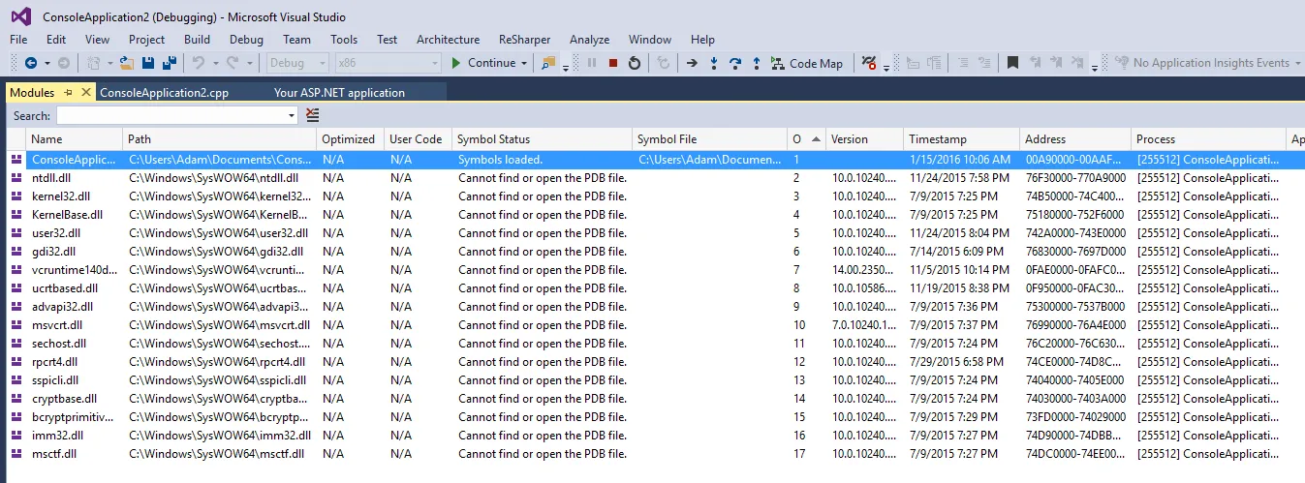Click the Show Next Statement arrow icon
The width and height of the screenshot is (1305, 483).
point(692,63)
